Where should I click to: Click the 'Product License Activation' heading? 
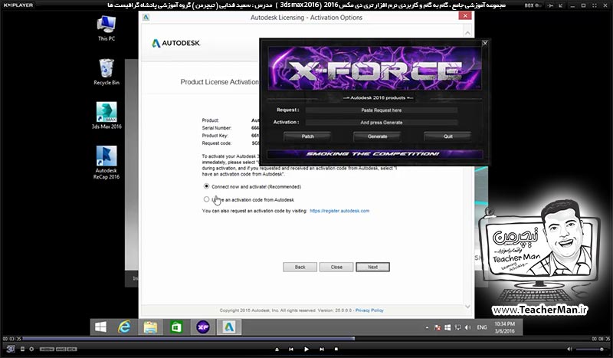click(219, 82)
